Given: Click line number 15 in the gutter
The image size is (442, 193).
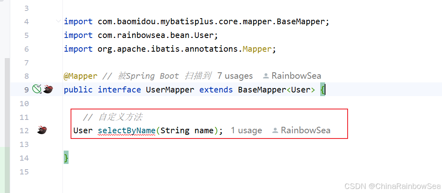Looking at the screenshot, I should pos(24,172).
